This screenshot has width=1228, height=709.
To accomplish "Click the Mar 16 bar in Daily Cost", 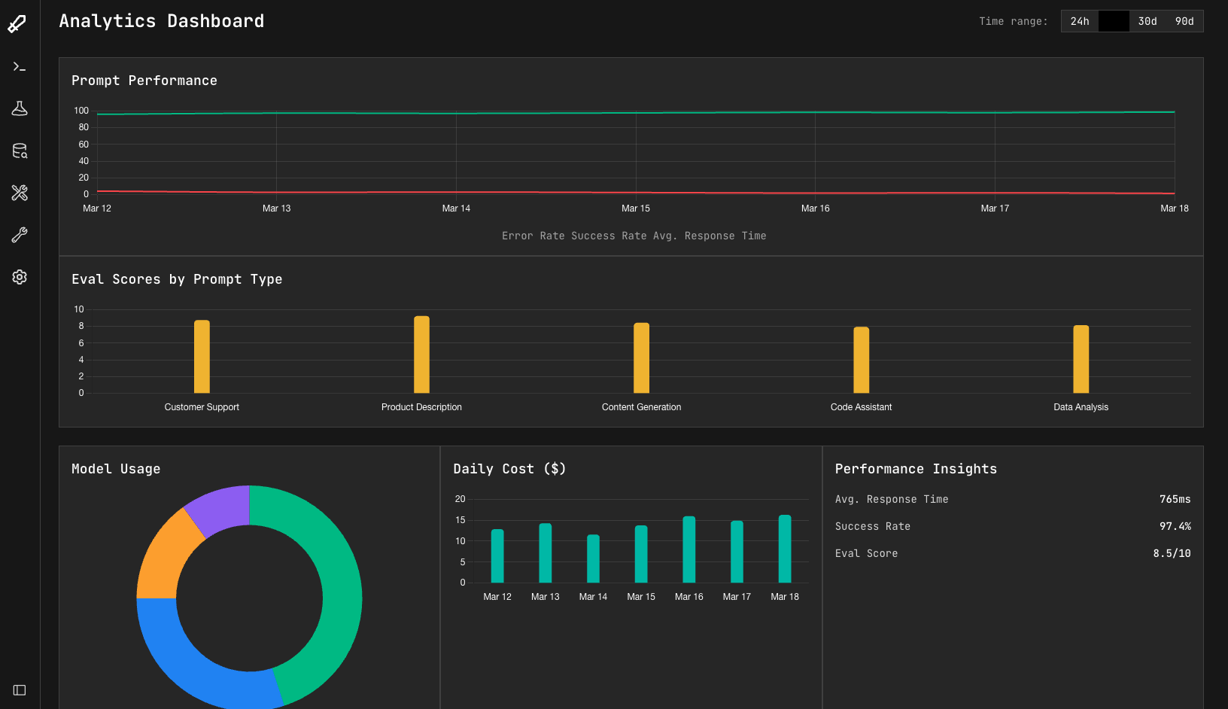I will tap(688, 549).
